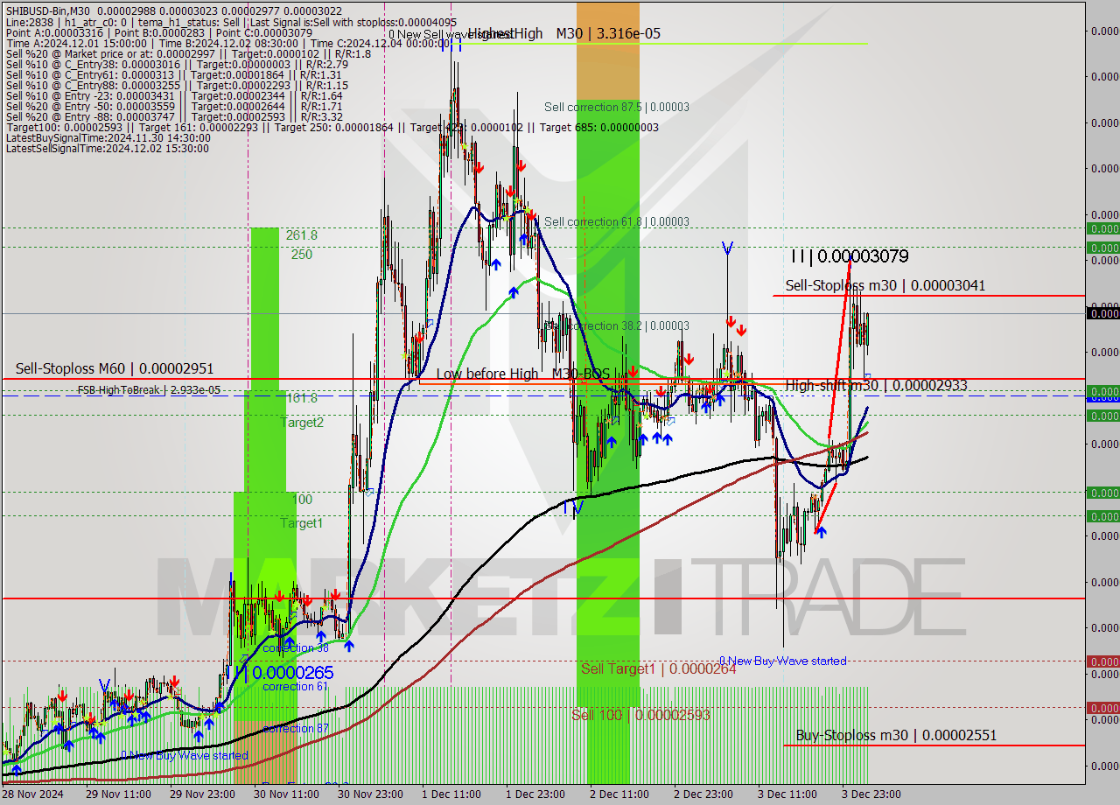Image resolution: width=1120 pixels, height=805 pixels.
Task: Click the '100' Fibonacci level label
Action: 302,500
